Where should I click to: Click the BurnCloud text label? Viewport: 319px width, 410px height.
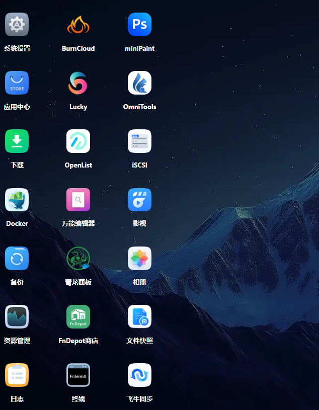78,48
